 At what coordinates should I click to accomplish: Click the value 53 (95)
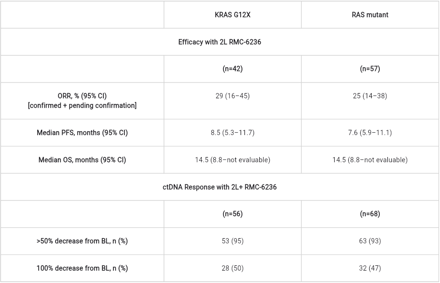232,241
